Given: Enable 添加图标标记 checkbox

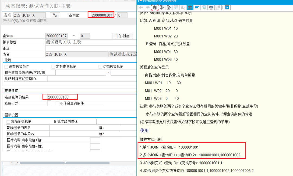Looking at the screenshot, I should click(x=8, y=122).
